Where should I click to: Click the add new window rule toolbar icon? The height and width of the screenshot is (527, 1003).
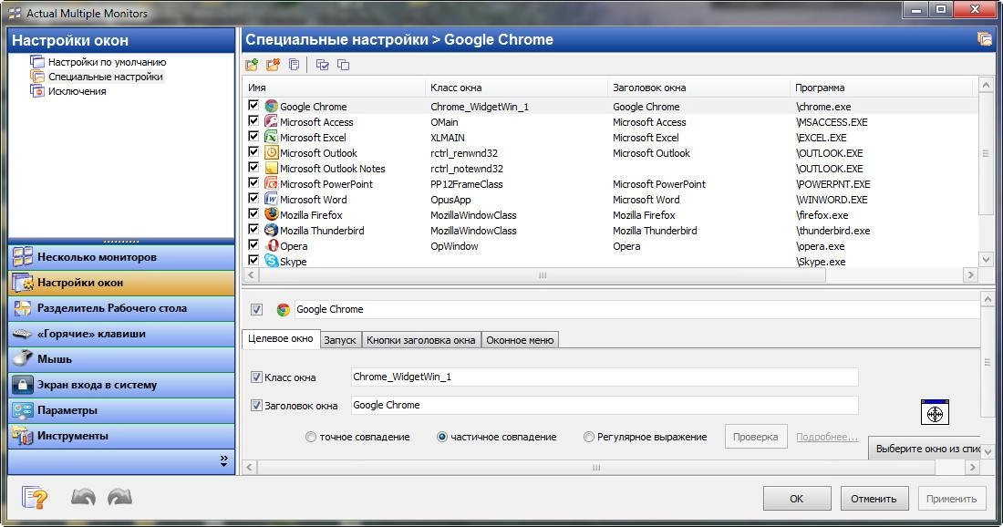click(x=252, y=65)
